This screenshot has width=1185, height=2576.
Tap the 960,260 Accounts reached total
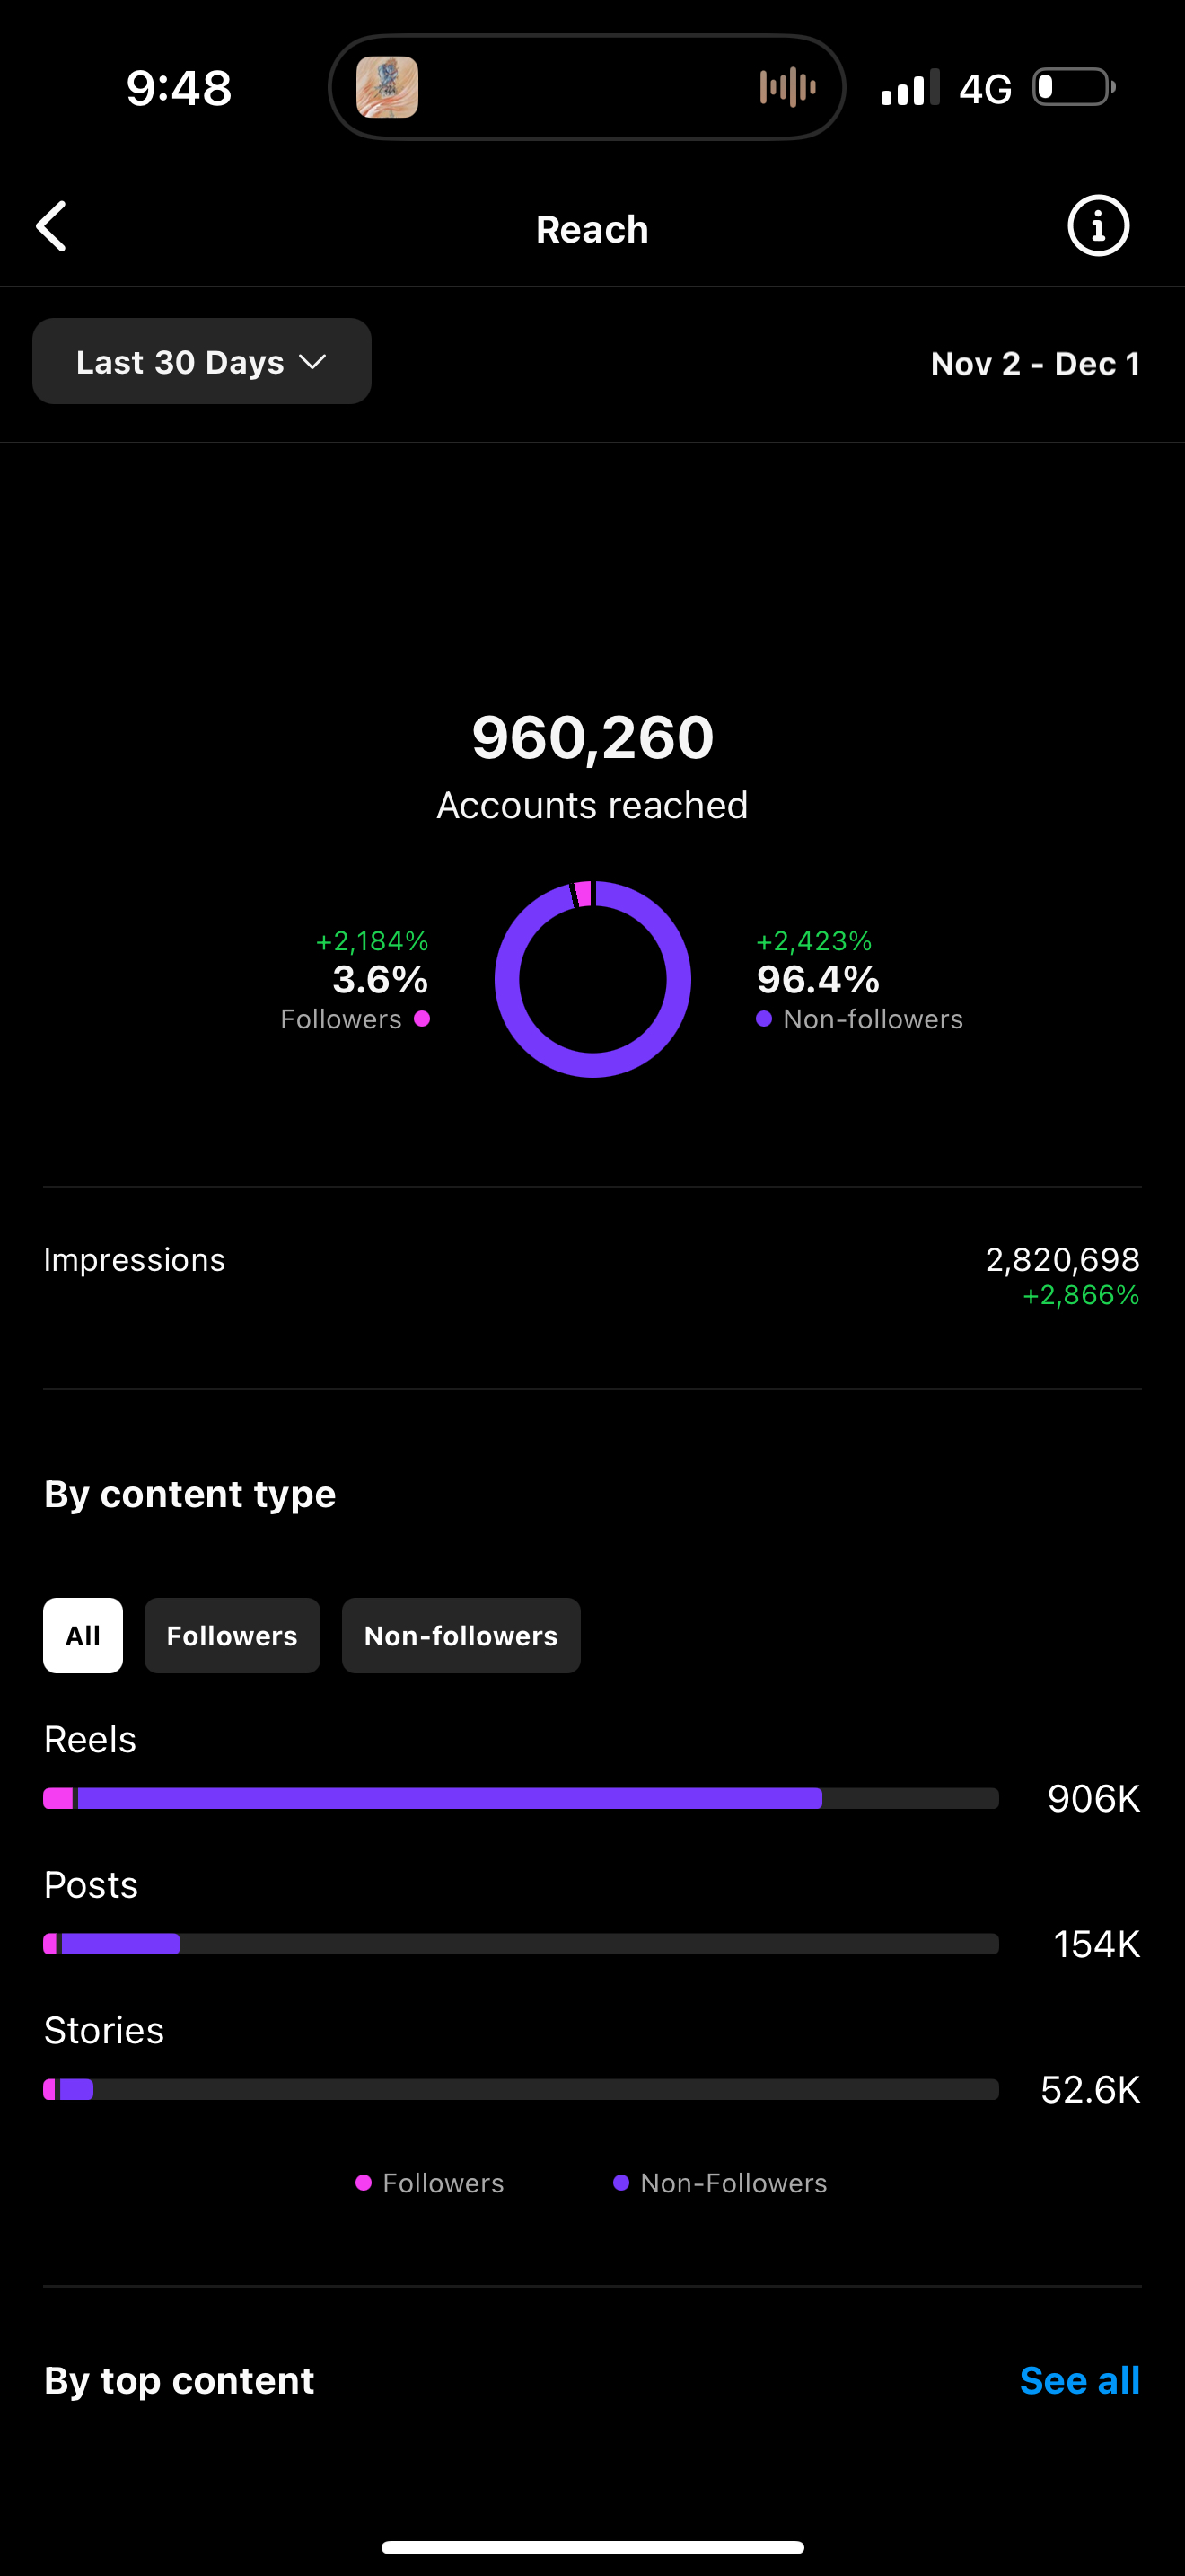[592, 738]
